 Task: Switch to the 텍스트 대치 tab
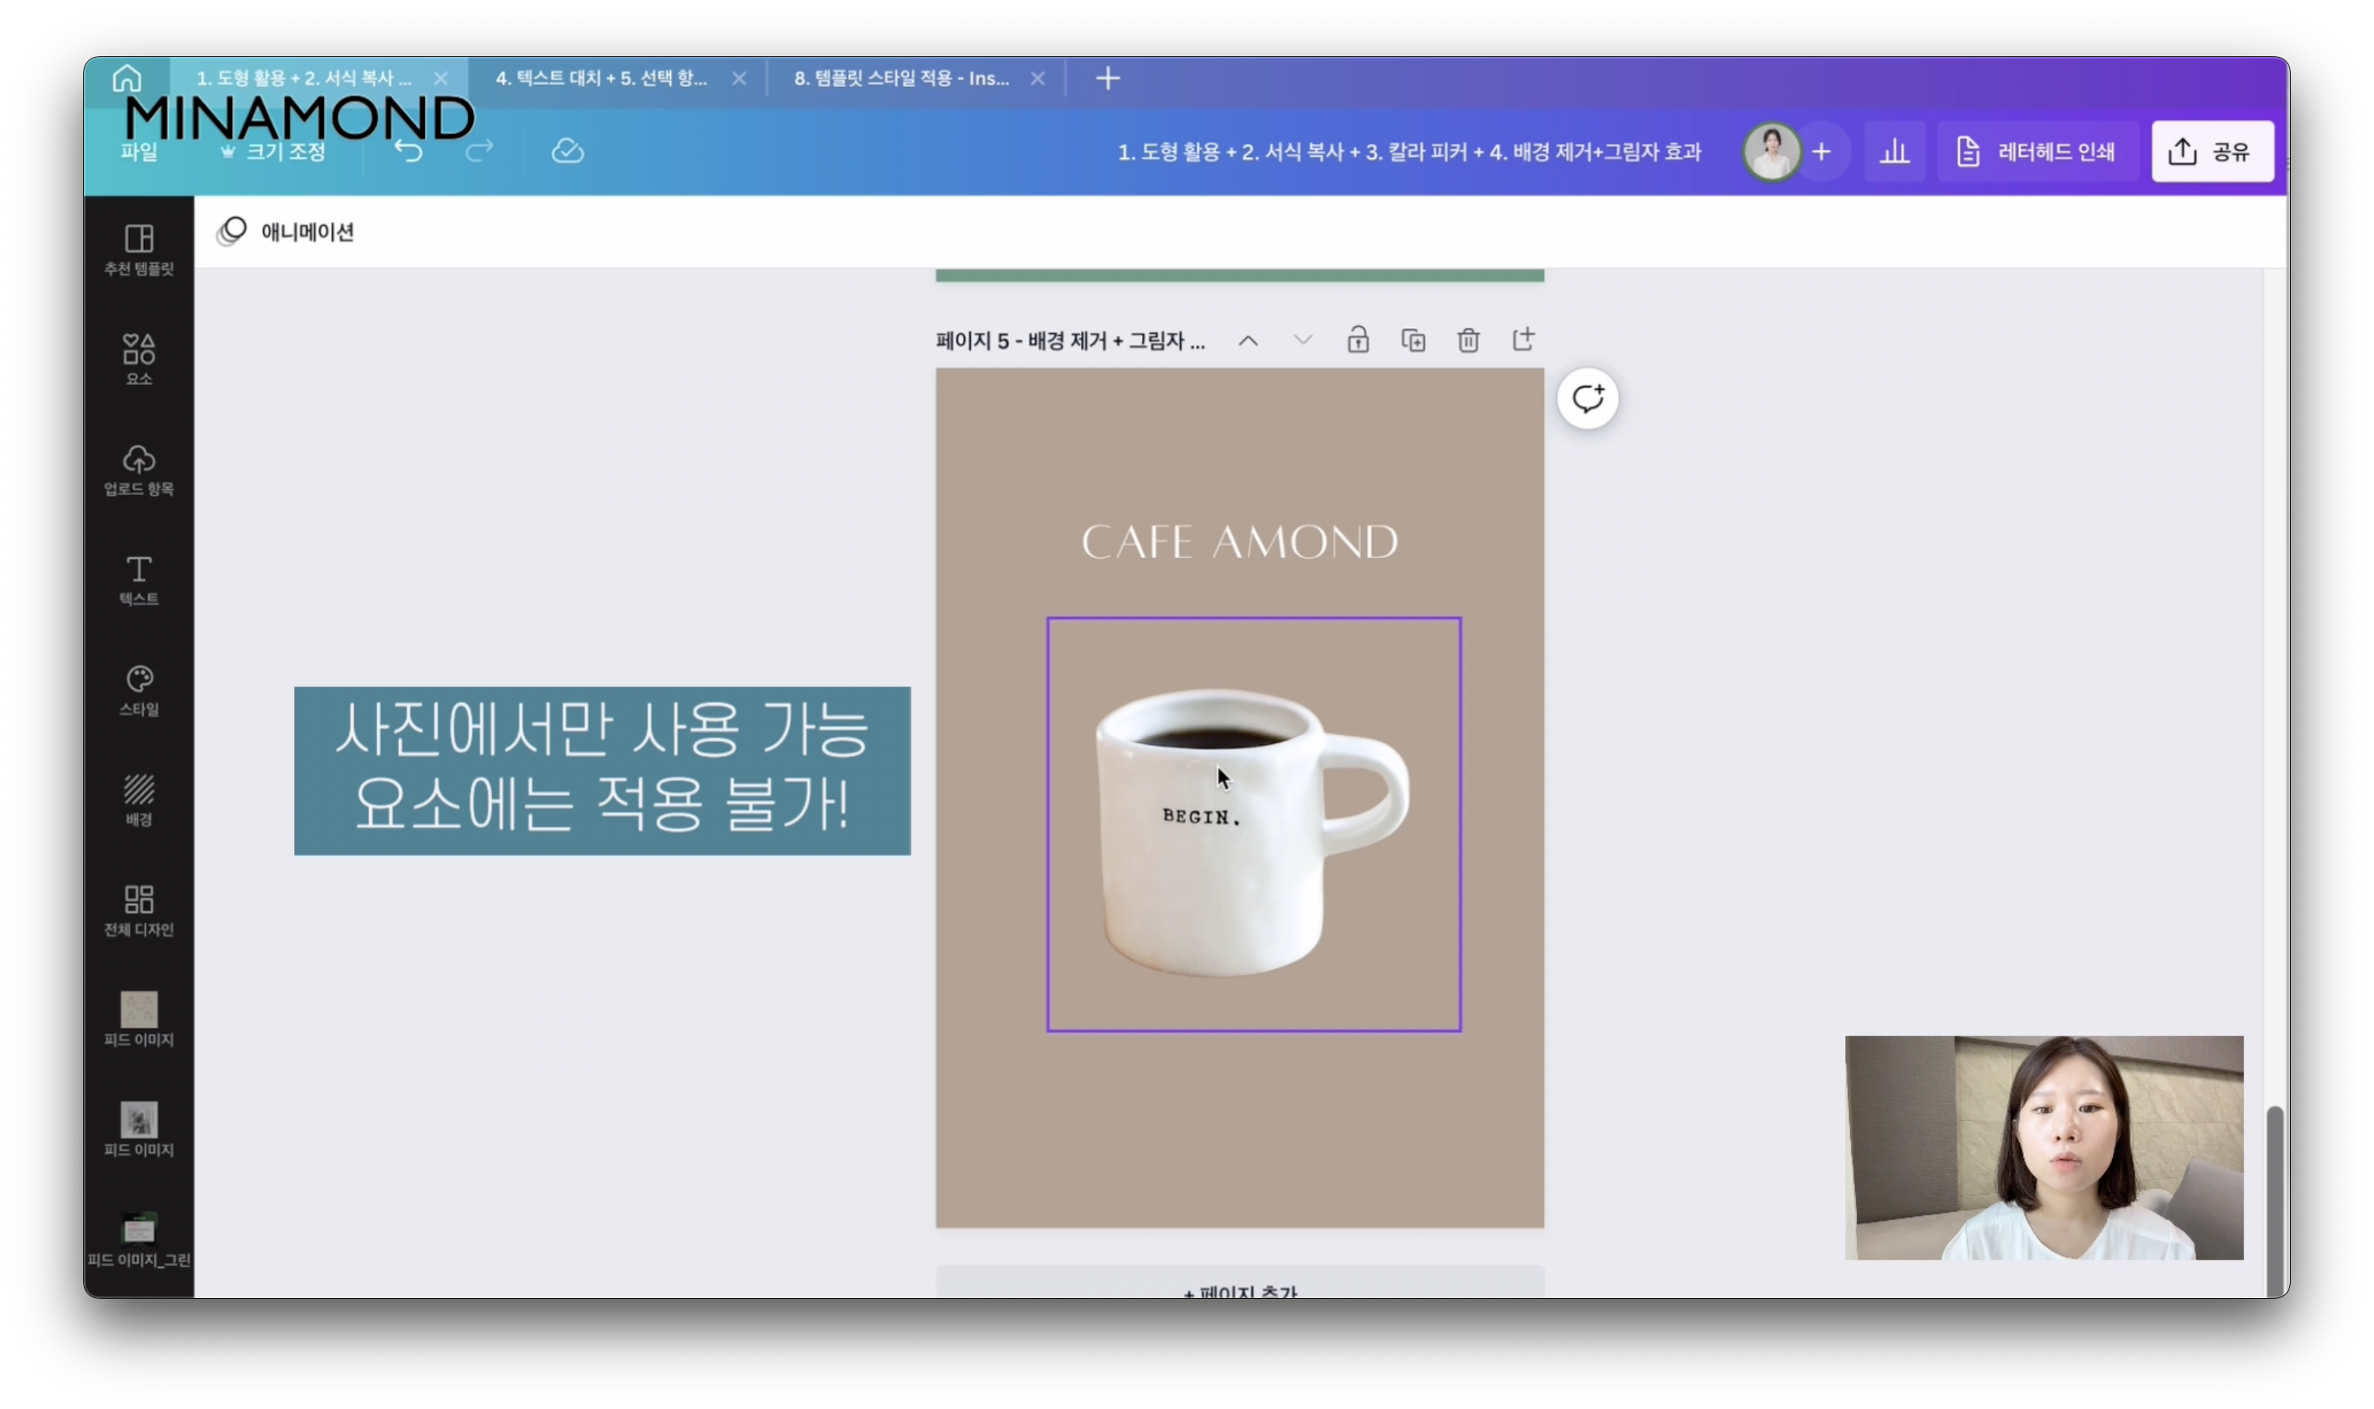[x=601, y=79]
